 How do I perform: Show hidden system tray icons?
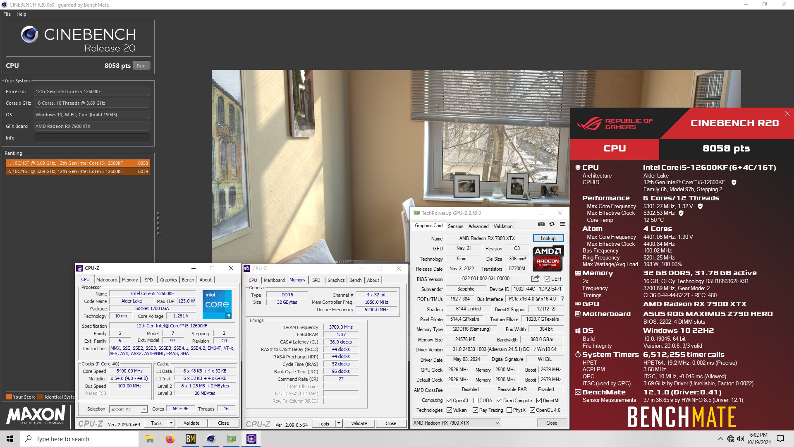720,439
